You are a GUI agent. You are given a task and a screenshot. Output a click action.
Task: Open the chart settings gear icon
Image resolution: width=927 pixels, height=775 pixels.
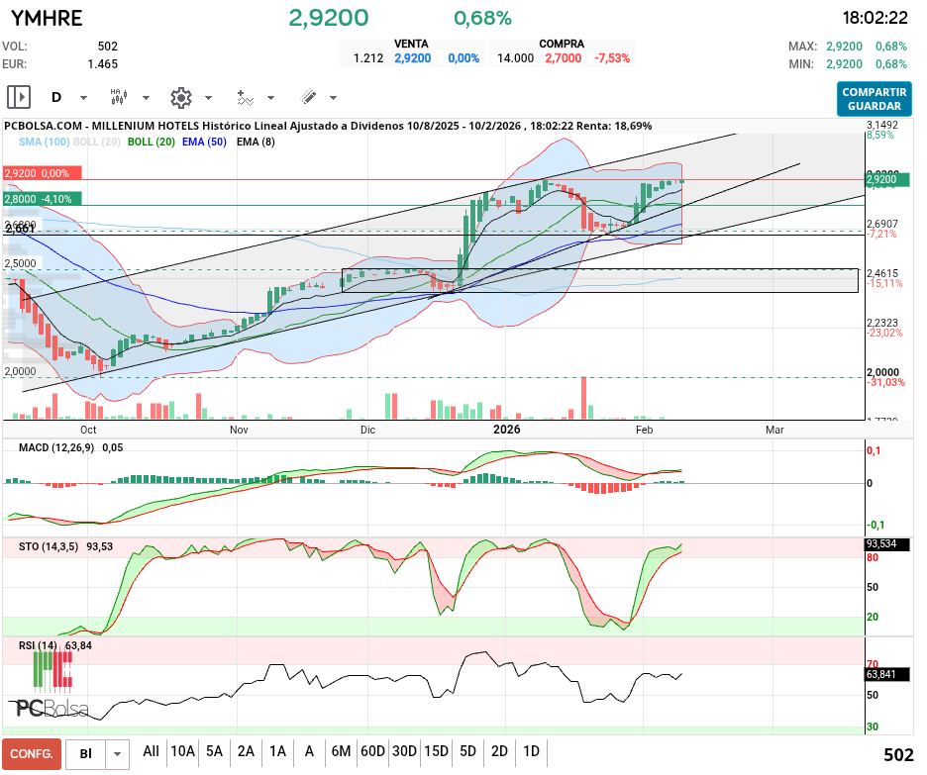click(x=180, y=97)
